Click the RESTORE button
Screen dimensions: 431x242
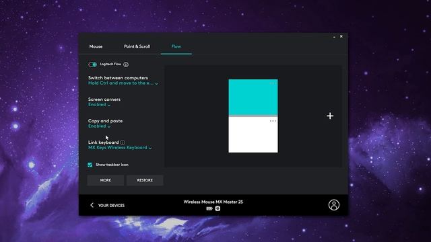tap(145, 180)
